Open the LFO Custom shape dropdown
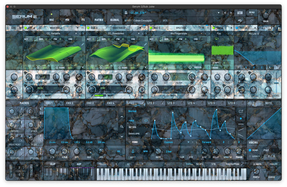Image resolution: width=287 pixels, height=187 pixels. (188, 142)
